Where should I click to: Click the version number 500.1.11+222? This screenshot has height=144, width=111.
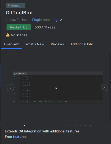pyautogui.click(x=45, y=27)
